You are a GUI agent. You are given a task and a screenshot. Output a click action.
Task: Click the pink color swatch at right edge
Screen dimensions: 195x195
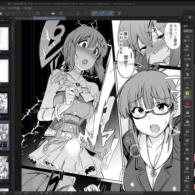click(194, 158)
